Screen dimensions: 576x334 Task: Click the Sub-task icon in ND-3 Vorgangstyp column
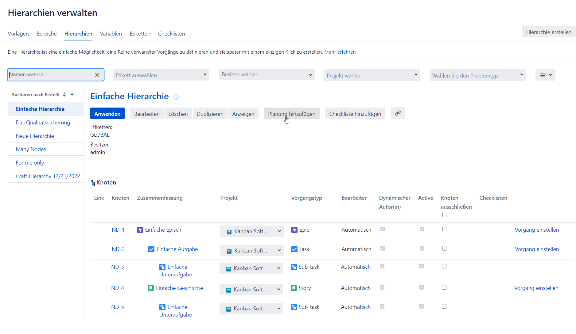[294, 267]
